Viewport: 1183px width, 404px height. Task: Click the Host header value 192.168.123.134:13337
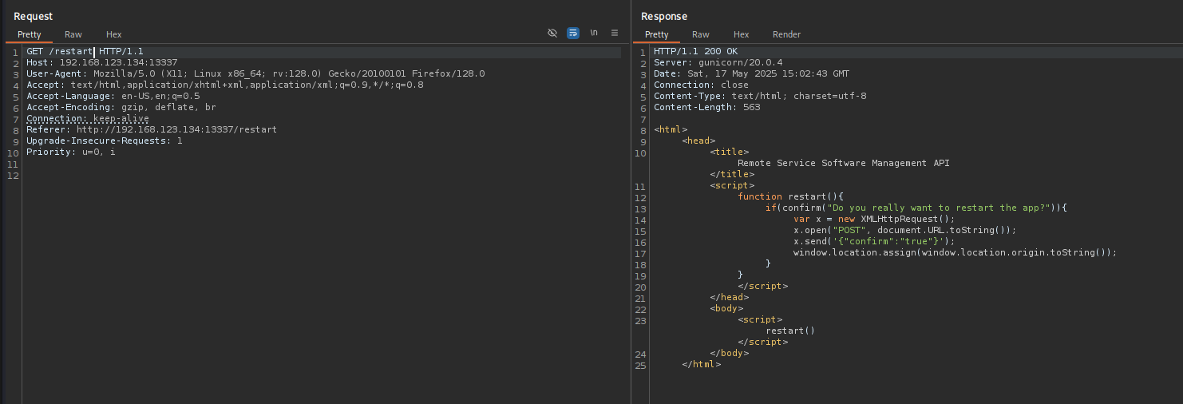pyautogui.click(x=118, y=62)
